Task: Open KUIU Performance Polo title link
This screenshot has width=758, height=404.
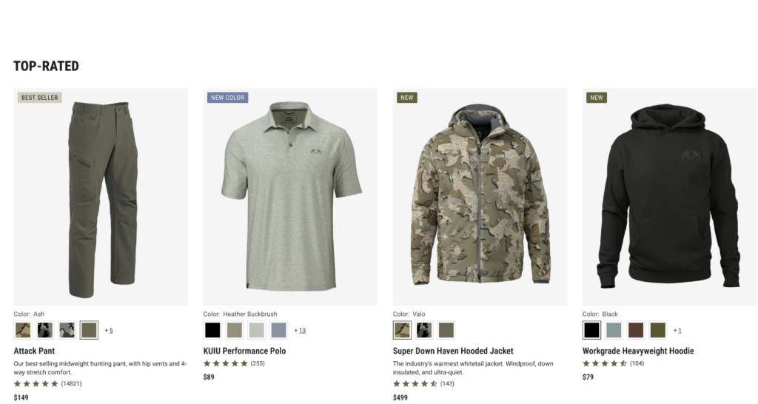Action: [244, 351]
